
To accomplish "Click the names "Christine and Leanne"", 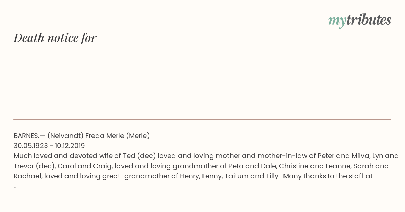I will click(x=308, y=166).
